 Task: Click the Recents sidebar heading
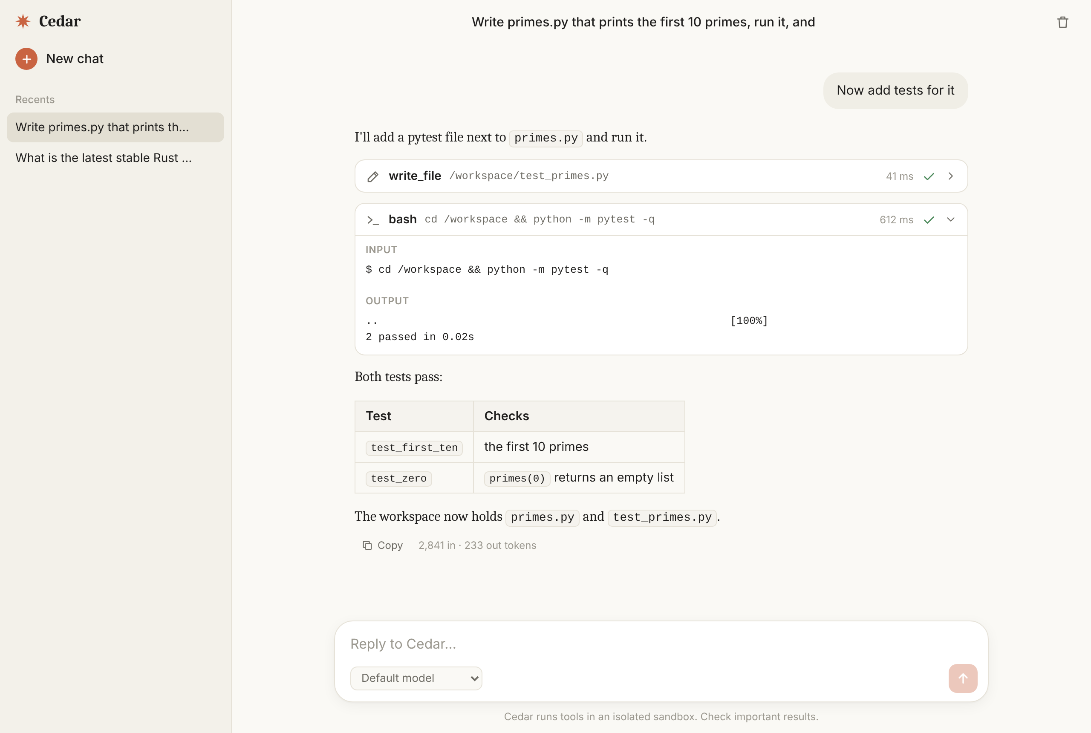35,100
